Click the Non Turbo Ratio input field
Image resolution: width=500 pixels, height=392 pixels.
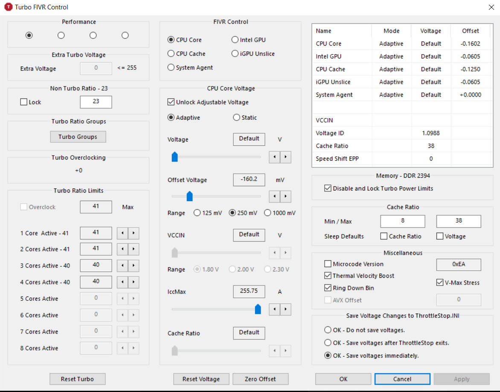[96, 102]
